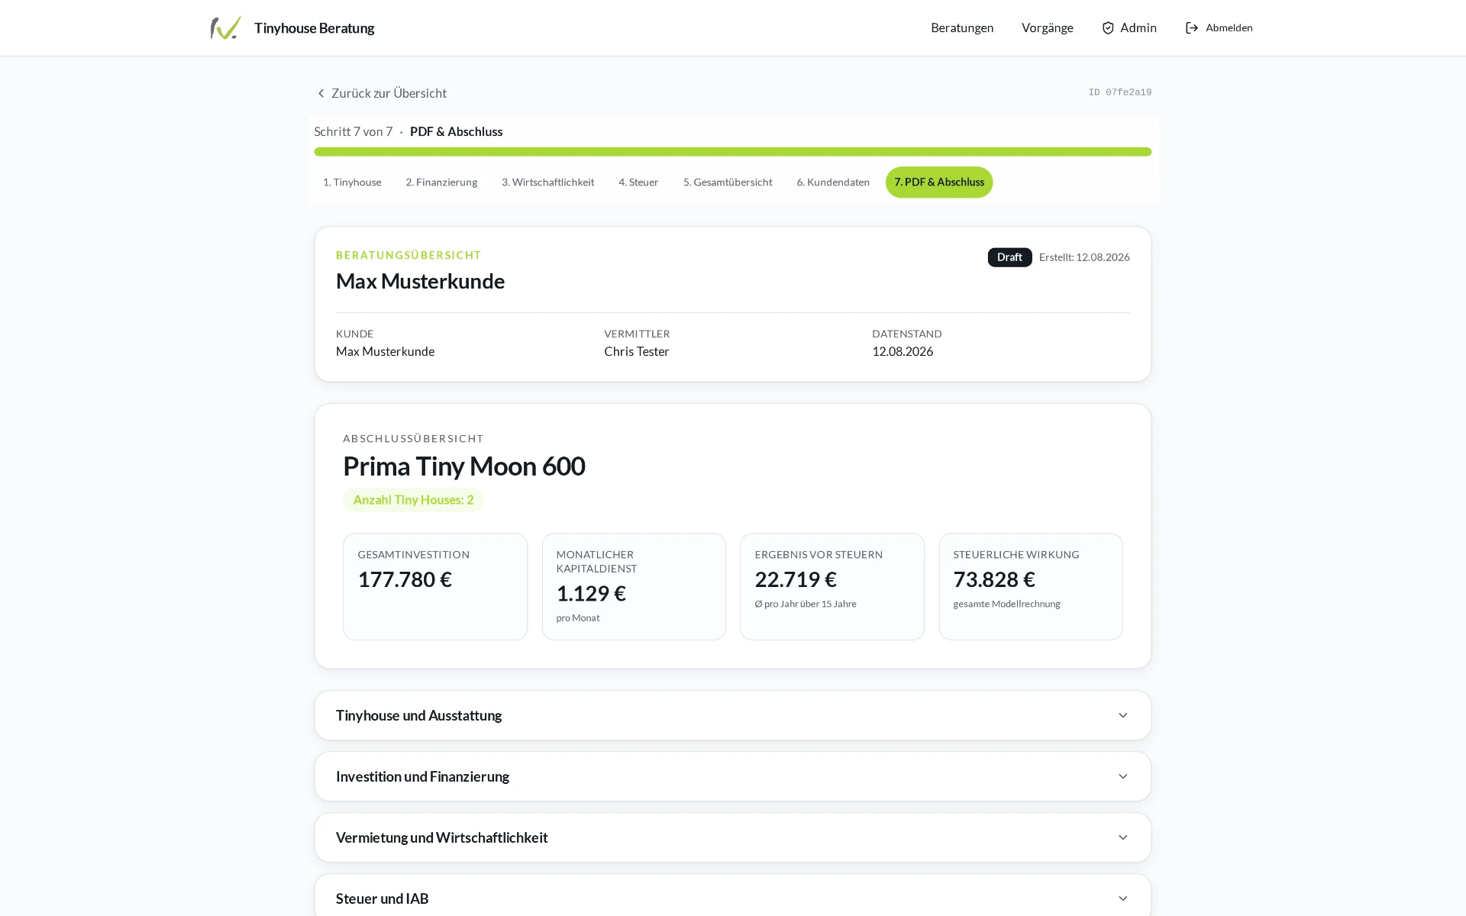Click the back chevron before Zurück zur Übersicht
This screenshot has height=916, width=1466.
click(321, 93)
